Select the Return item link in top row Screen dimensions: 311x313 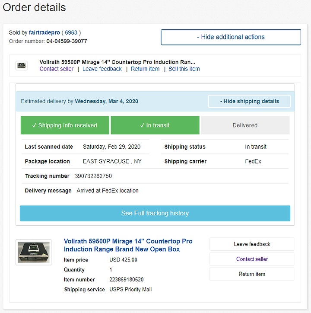(145, 69)
